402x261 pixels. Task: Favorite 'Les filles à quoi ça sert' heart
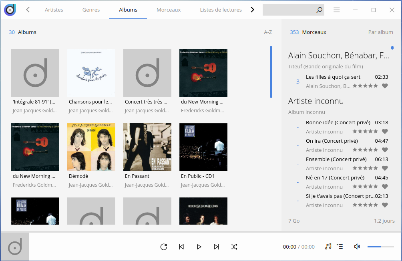coord(385,86)
